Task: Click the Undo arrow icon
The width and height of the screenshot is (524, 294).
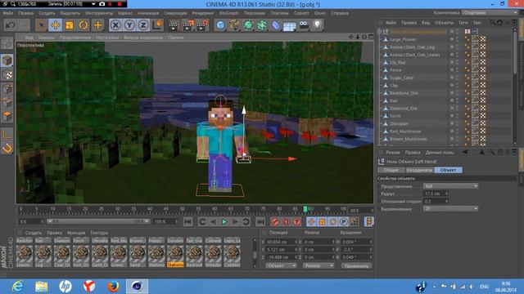Action: [11, 25]
